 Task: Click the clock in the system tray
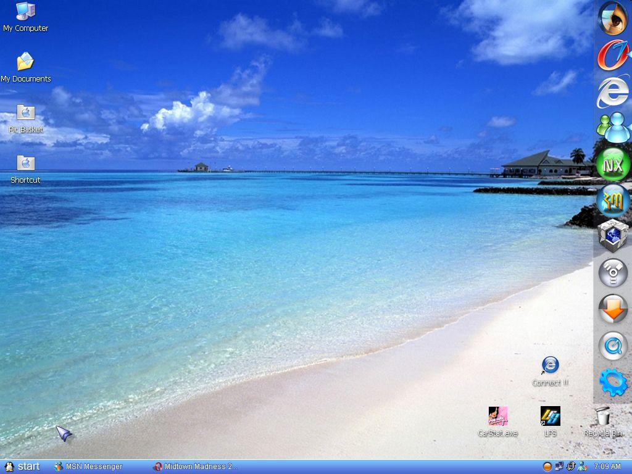(607, 467)
